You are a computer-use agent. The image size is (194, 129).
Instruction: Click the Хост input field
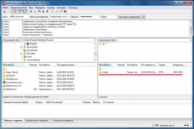point(18,17)
